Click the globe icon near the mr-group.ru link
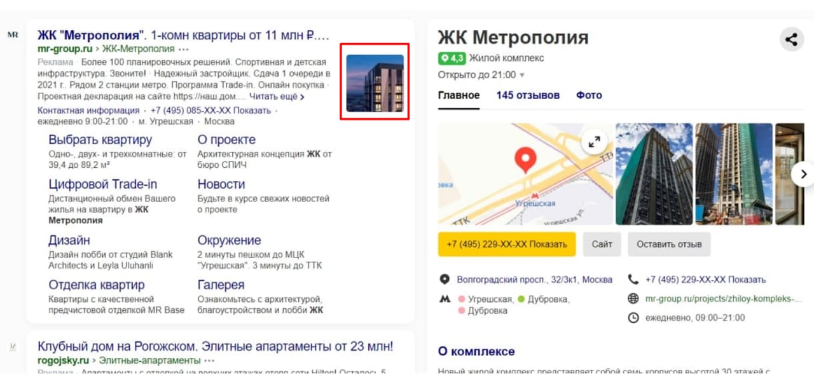 click(633, 298)
